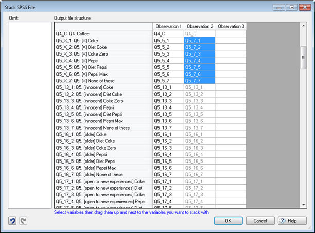Select row Q5_X_1: Q5. [X] Coke
Screen dimensions: 315x233
tap(103, 41)
